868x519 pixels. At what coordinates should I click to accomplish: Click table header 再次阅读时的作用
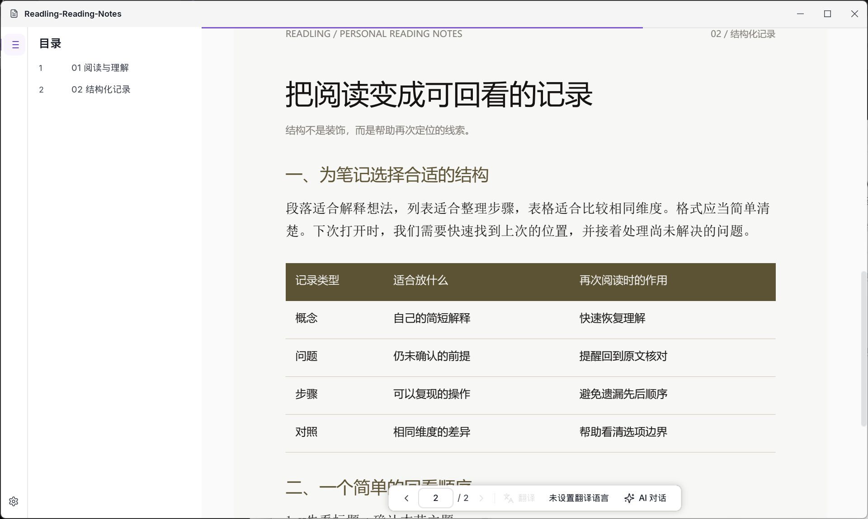pos(623,280)
